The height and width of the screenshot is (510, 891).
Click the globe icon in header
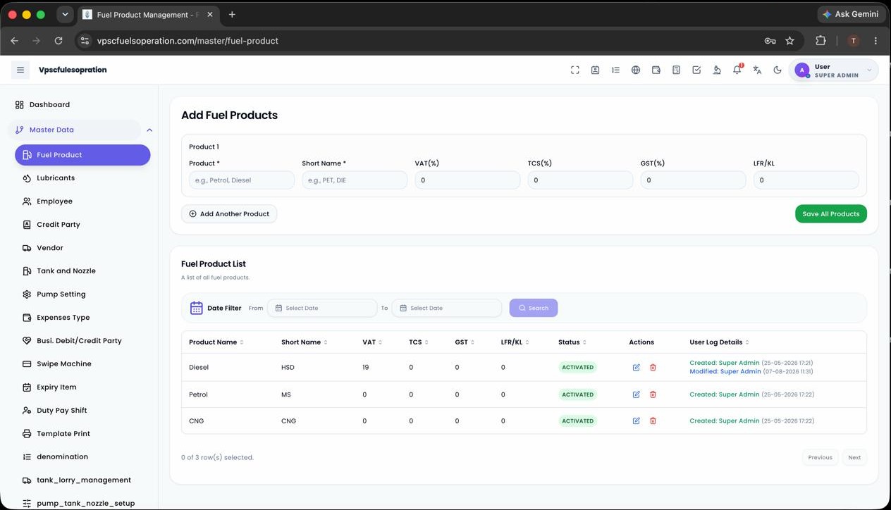tap(636, 70)
